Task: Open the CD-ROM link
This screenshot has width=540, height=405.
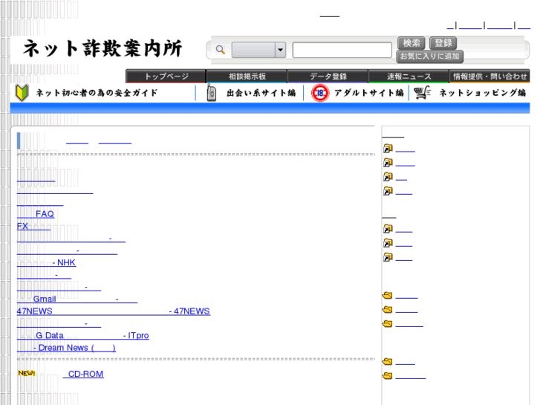Action: click(x=83, y=374)
